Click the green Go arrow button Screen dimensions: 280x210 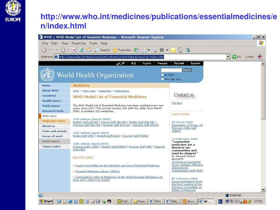[234, 57]
